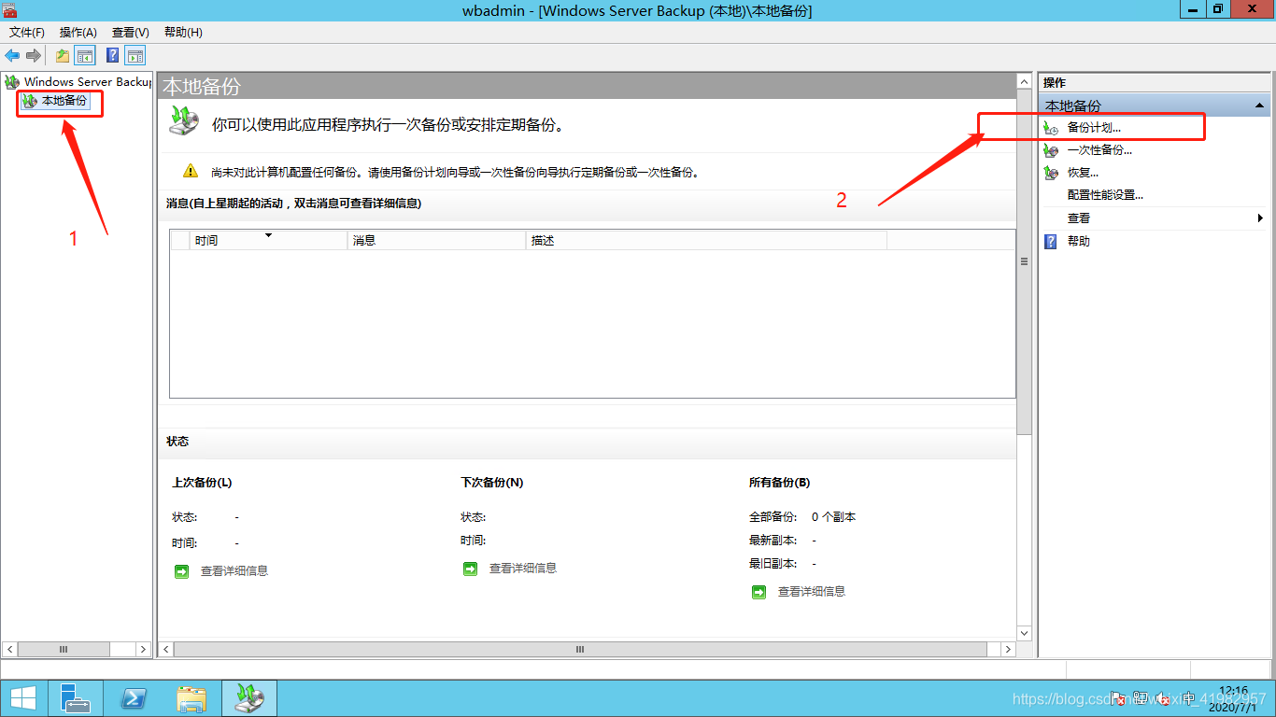Screen dimensions: 1276x717
Task: Click the 上次备份(L) heading
Action: pyautogui.click(x=202, y=483)
